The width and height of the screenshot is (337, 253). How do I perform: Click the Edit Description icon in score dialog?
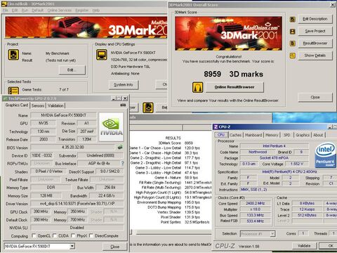coord(293,19)
